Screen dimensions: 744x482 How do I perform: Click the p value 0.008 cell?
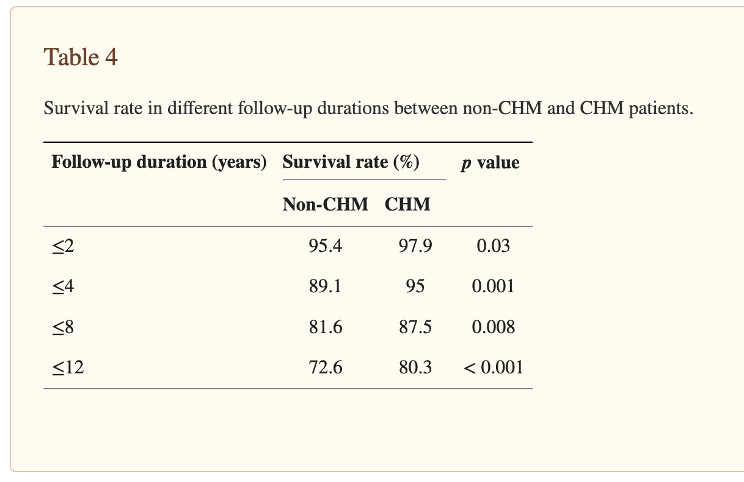pyautogui.click(x=493, y=327)
